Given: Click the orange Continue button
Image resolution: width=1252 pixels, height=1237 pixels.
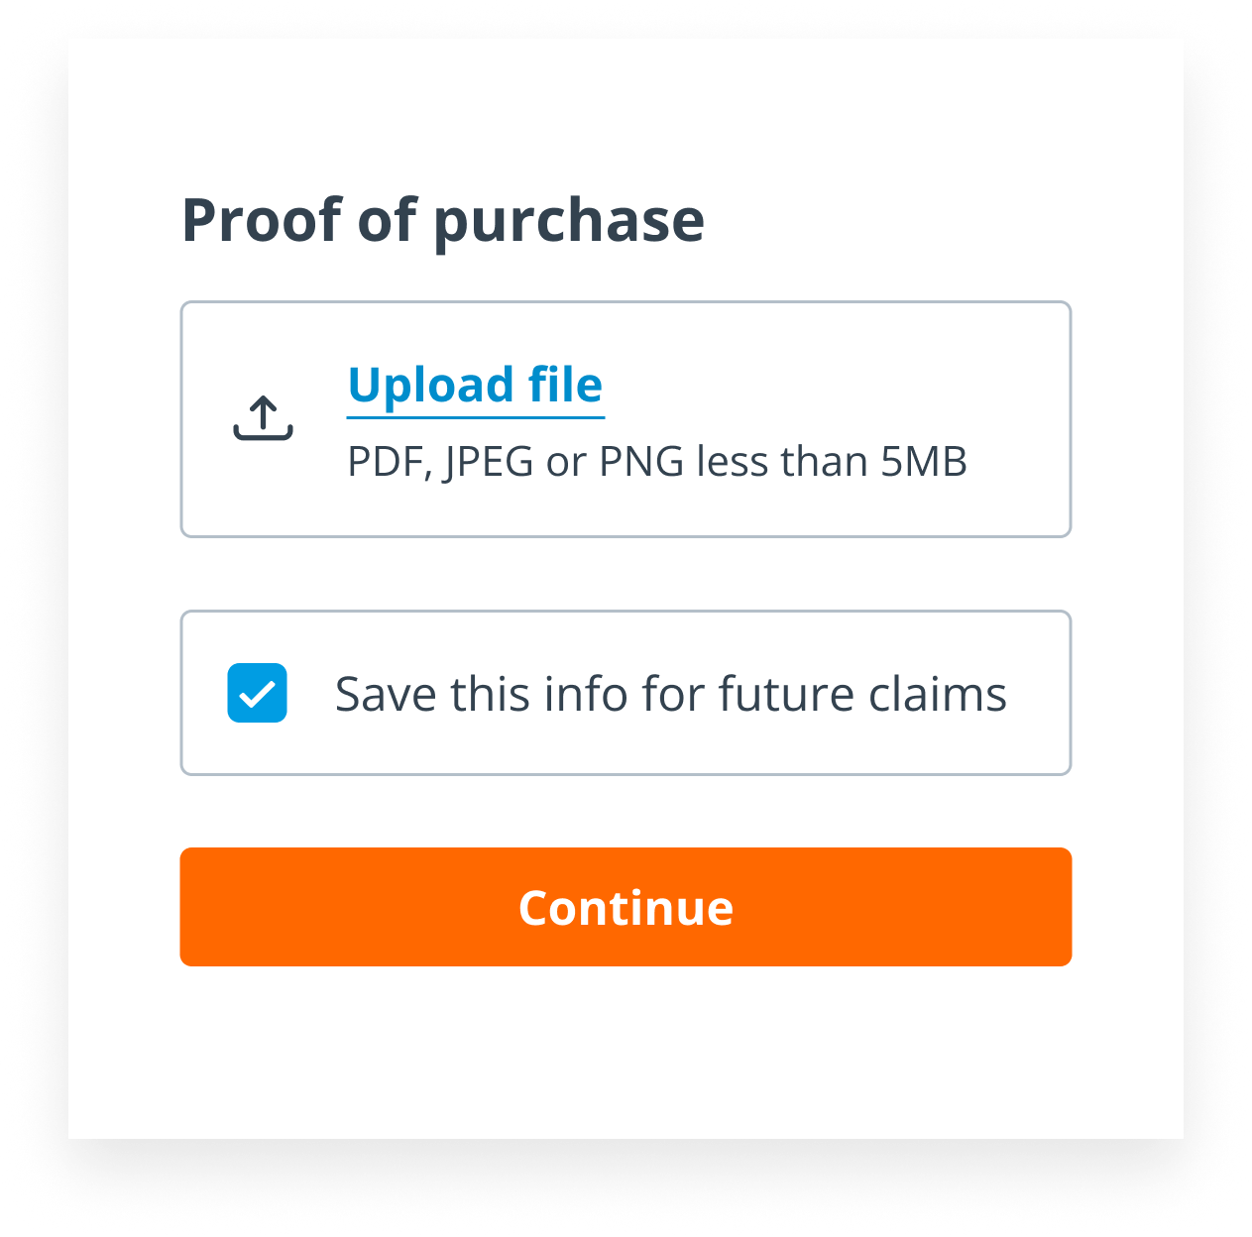Looking at the screenshot, I should point(626,906).
